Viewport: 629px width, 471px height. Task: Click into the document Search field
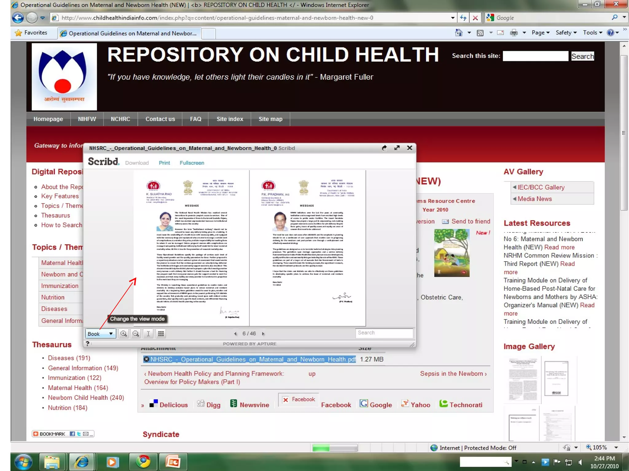(384, 333)
